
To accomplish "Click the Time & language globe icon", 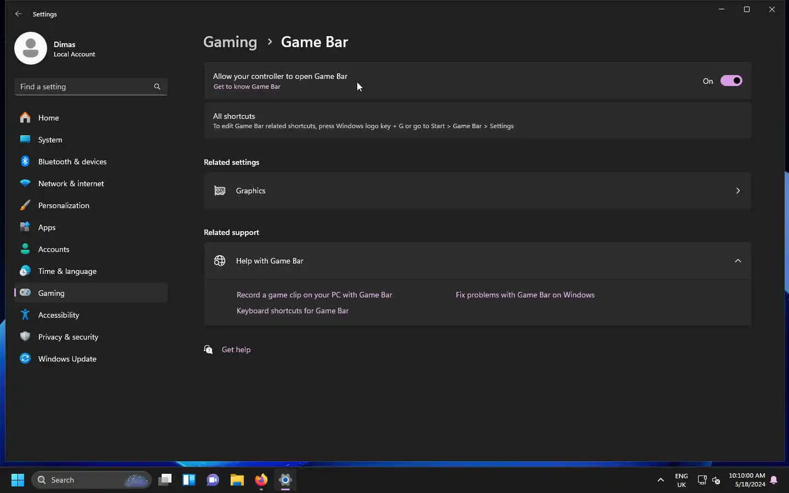I will tap(25, 271).
